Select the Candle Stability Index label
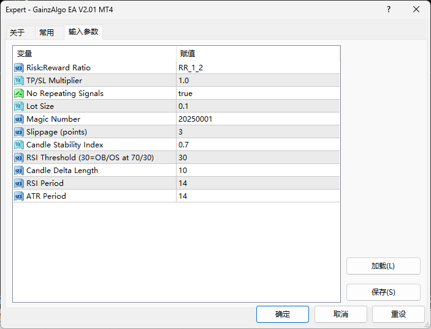The height and width of the screenshot is (329, 431). pyautogui.click(x=65, y=145)
